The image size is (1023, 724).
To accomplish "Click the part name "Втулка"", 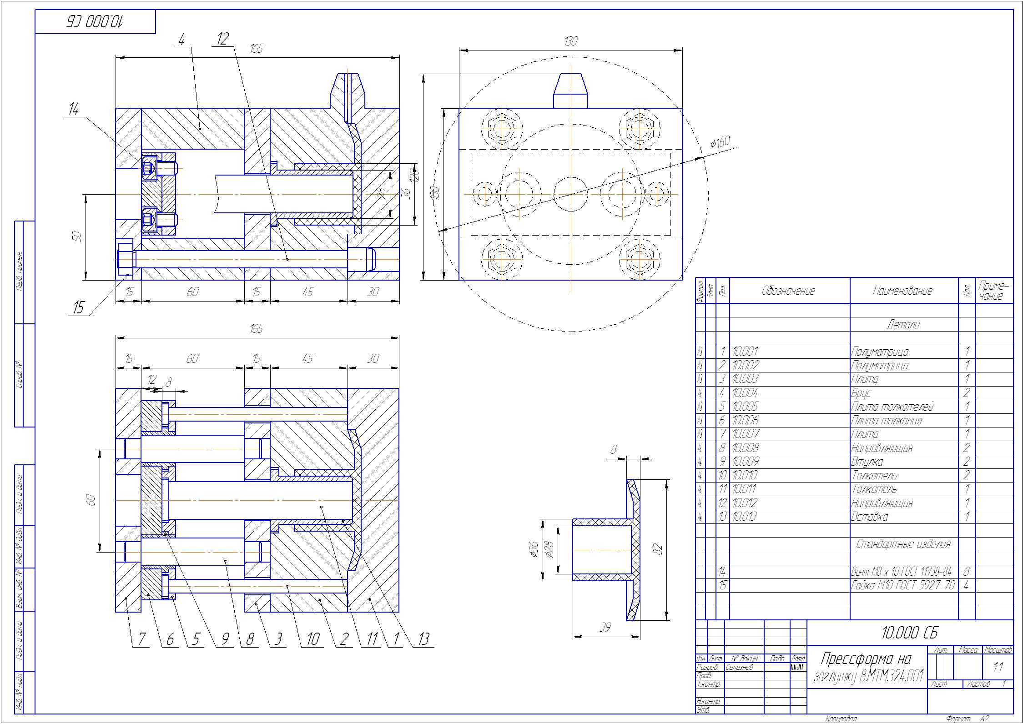I will [867, 462].
